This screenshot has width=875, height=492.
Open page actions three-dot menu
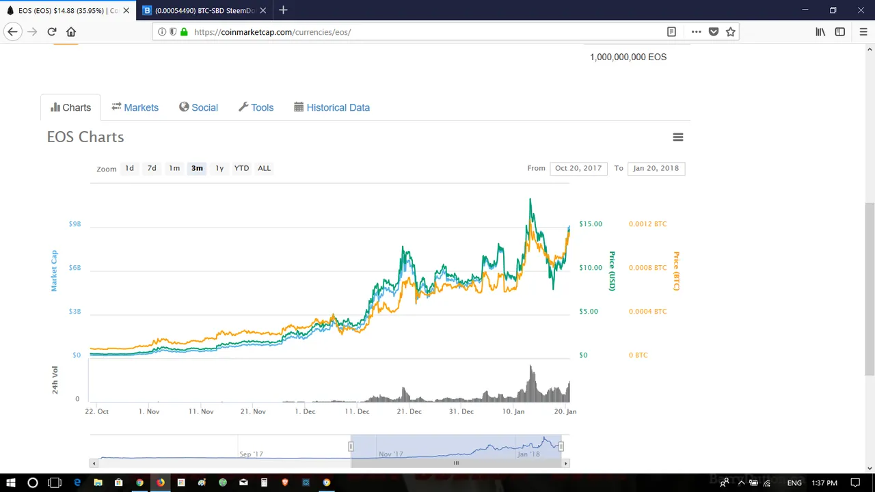pyautogui.click(x=696, y=32)
